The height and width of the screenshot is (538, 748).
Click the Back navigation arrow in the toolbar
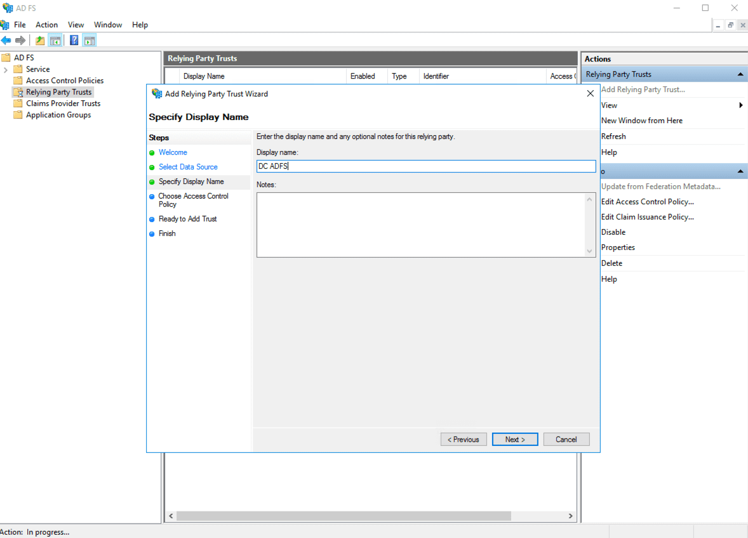(x=6, y=40)
